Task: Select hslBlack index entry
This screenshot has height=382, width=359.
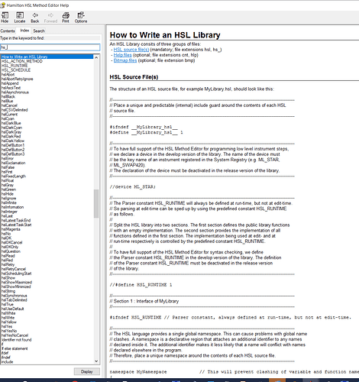Action: point(8,96)
